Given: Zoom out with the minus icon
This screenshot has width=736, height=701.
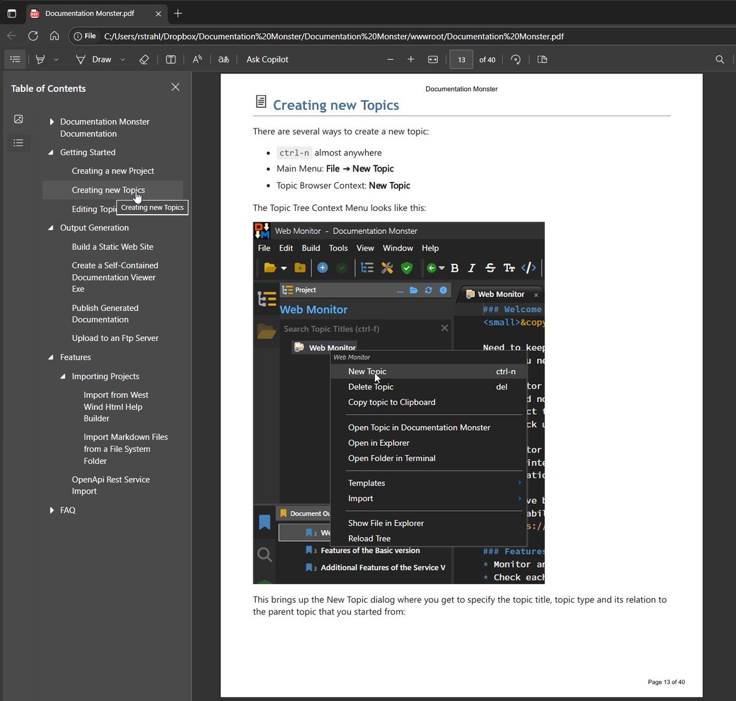Looking at the screenshot, I should point(390,59).
